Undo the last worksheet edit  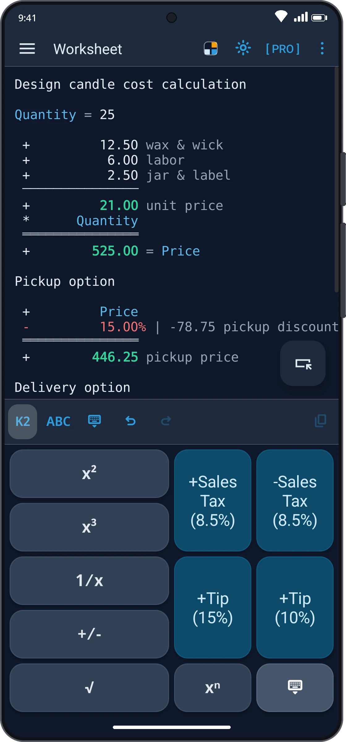130,421
